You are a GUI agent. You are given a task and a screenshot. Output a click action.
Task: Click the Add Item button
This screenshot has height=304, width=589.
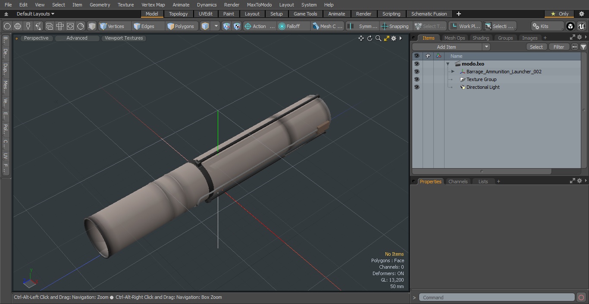click(447, 47)
